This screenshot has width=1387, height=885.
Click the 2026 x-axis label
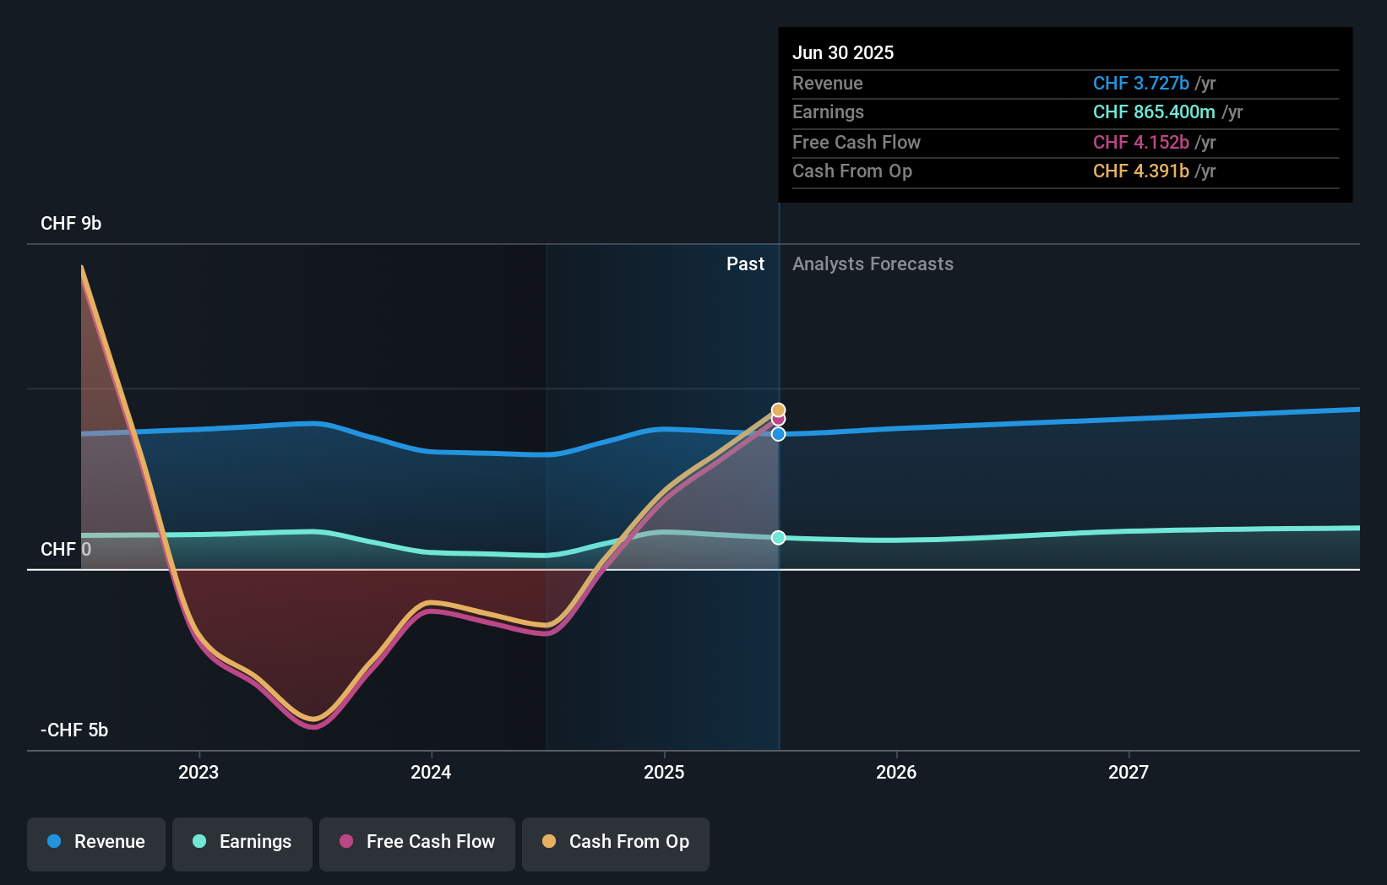pyautogui.click(x=896, y=772)
